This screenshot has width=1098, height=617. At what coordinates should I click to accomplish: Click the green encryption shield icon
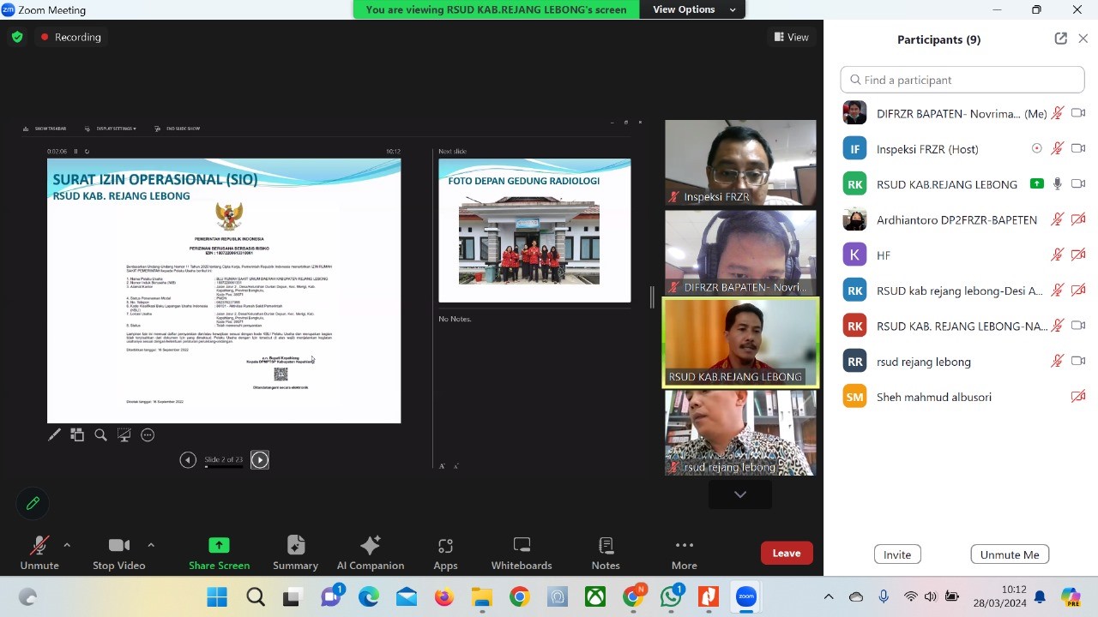(17, 37)
